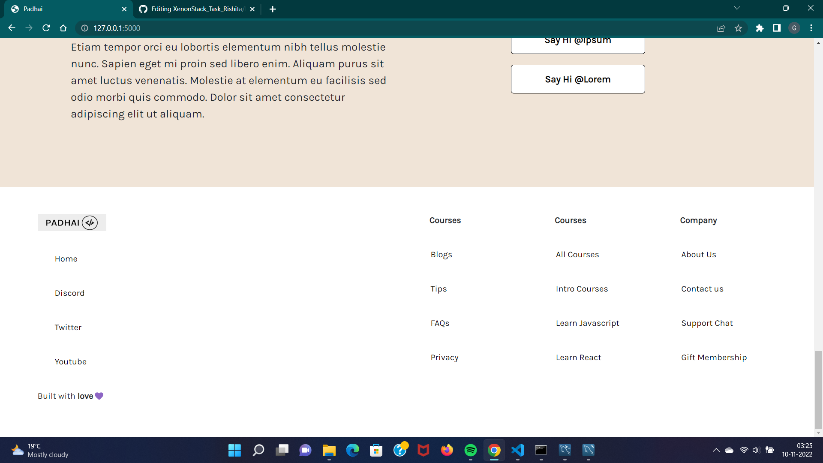Click the PADHAI code logo icon
823x463 pixels.
click(x=90, y=222)
